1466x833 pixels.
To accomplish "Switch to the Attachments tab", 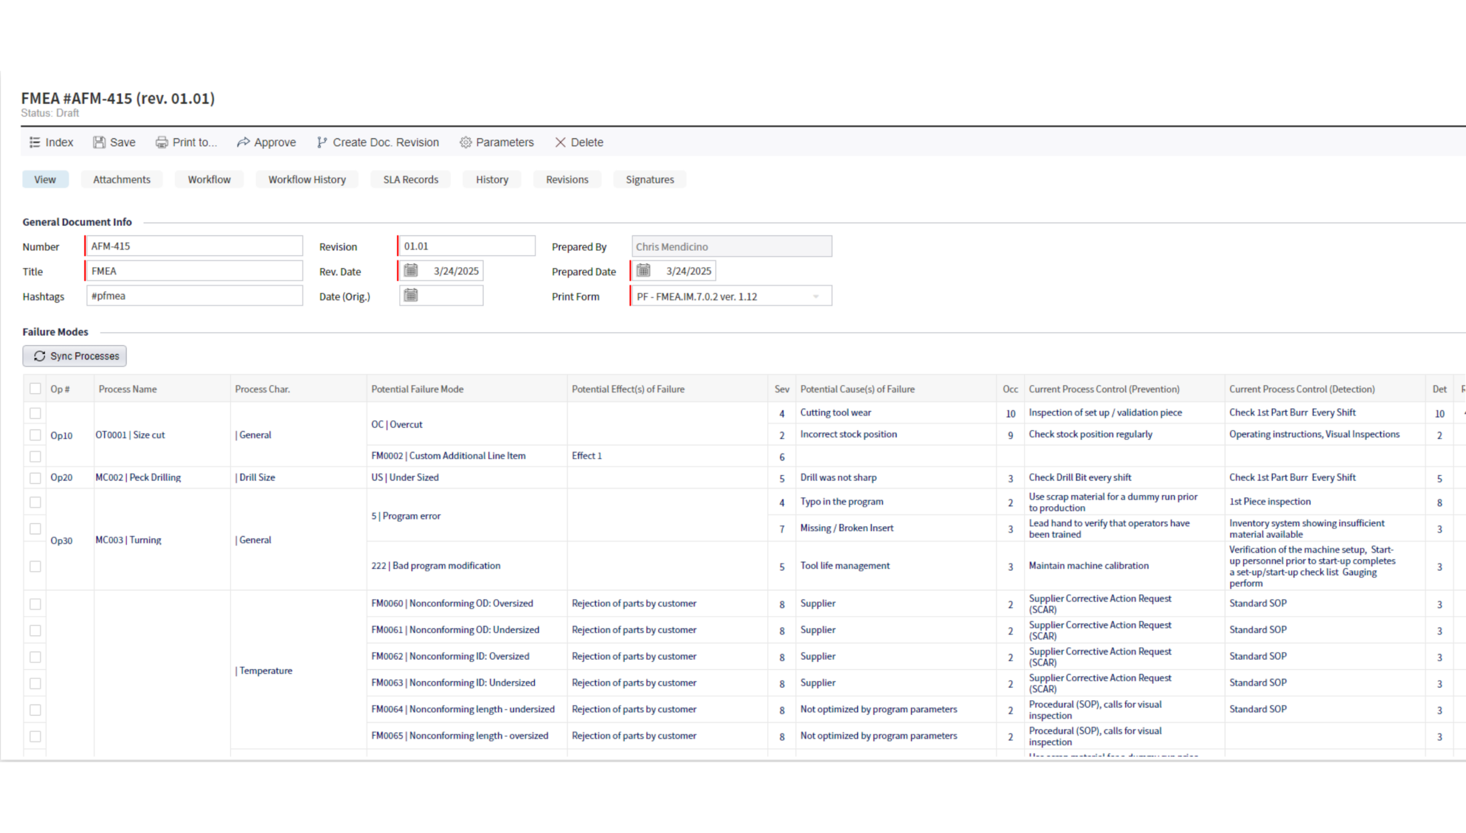I will pos(121,179).
